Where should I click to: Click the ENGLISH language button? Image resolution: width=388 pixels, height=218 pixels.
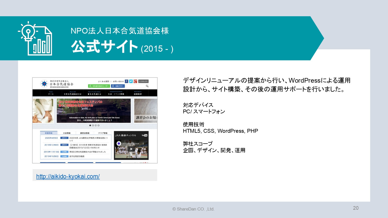pos(143,81)
